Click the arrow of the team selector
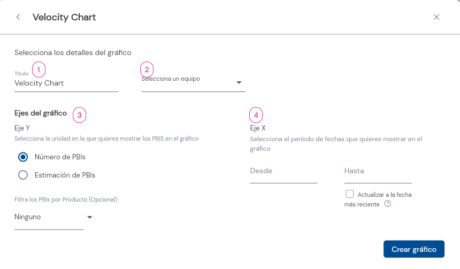The height and width of the screenshot is (269, 460). [x=239, y=83]
